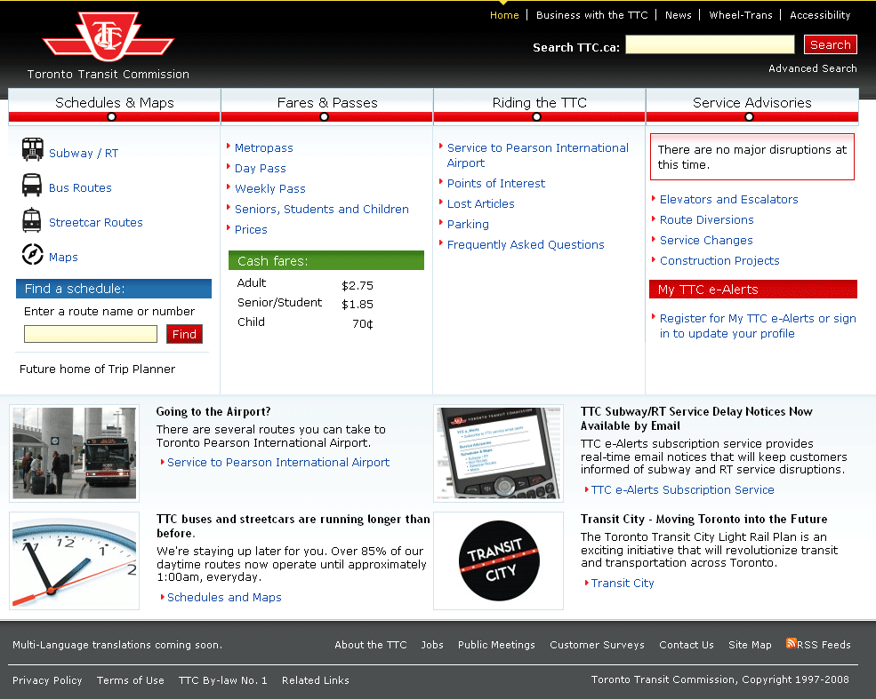
Task: Open Advanced Search
Action: [812, 68]
